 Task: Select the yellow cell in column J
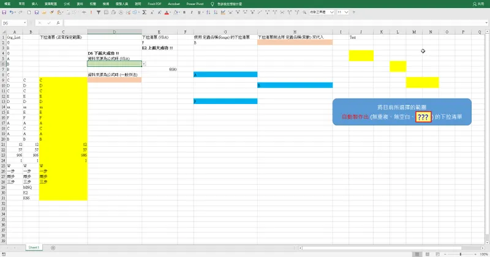coord(361,56)
